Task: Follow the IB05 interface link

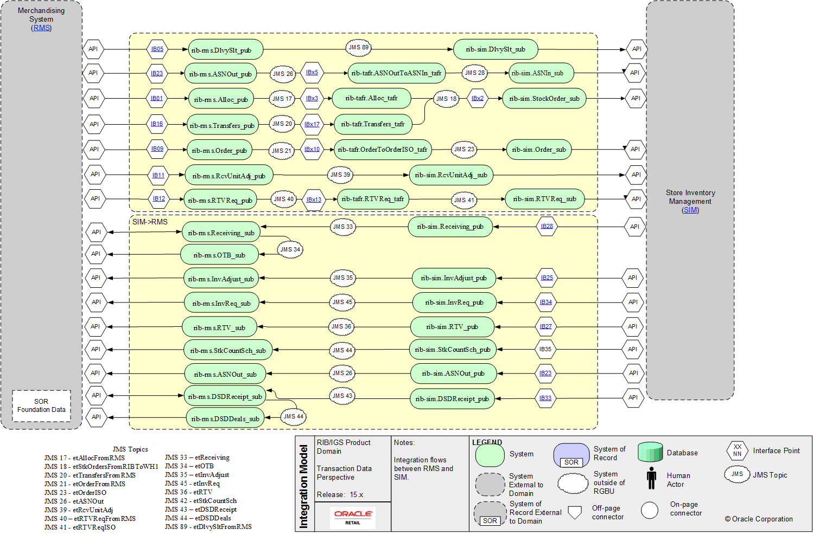Action: (157, 49)
